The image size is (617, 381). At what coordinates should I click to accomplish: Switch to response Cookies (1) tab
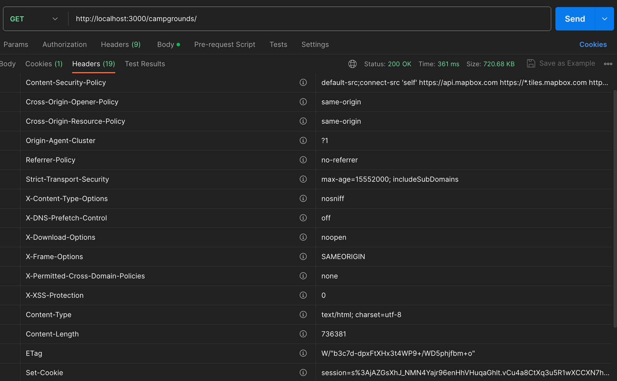(44, 64)
